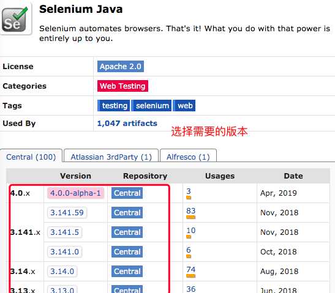The width and height of the screenshot is (335, 293).
Task: Open the Web Testing category
Action: (122, 86)
